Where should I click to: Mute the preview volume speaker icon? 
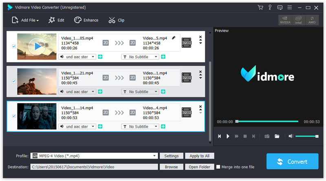pos(290,136)
